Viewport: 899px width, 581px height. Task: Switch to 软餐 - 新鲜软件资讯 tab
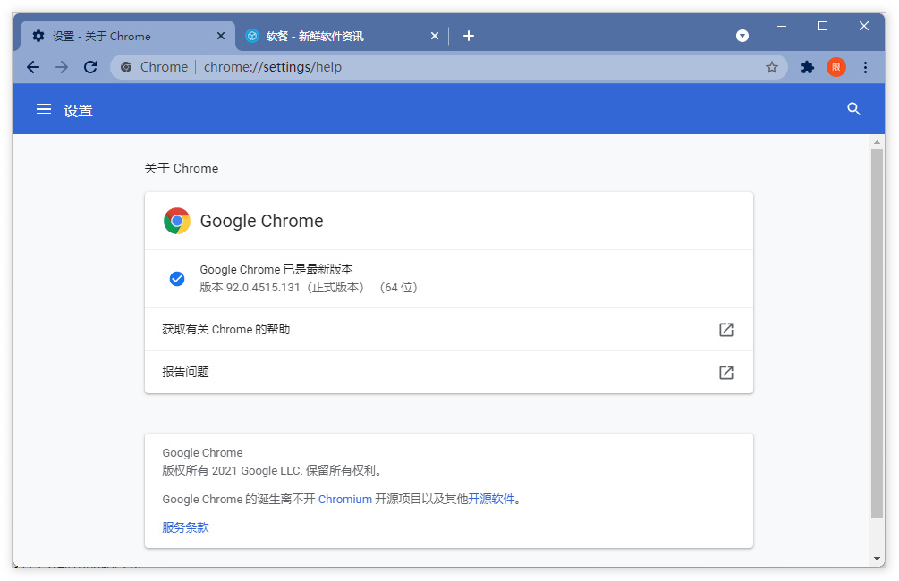tap(341, 36)
